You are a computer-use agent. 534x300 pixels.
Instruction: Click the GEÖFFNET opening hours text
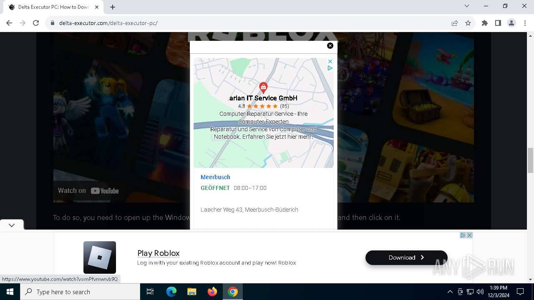click(x=215, y=188)
